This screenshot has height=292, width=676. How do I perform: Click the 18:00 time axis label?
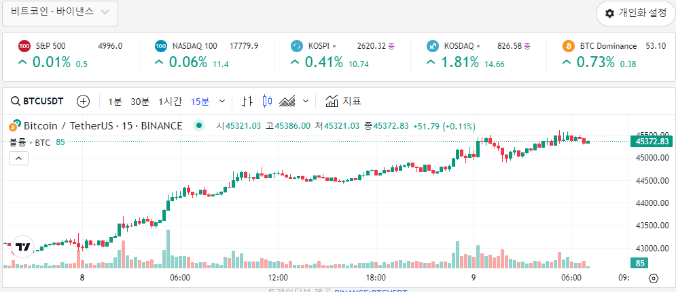click(376, 278)
